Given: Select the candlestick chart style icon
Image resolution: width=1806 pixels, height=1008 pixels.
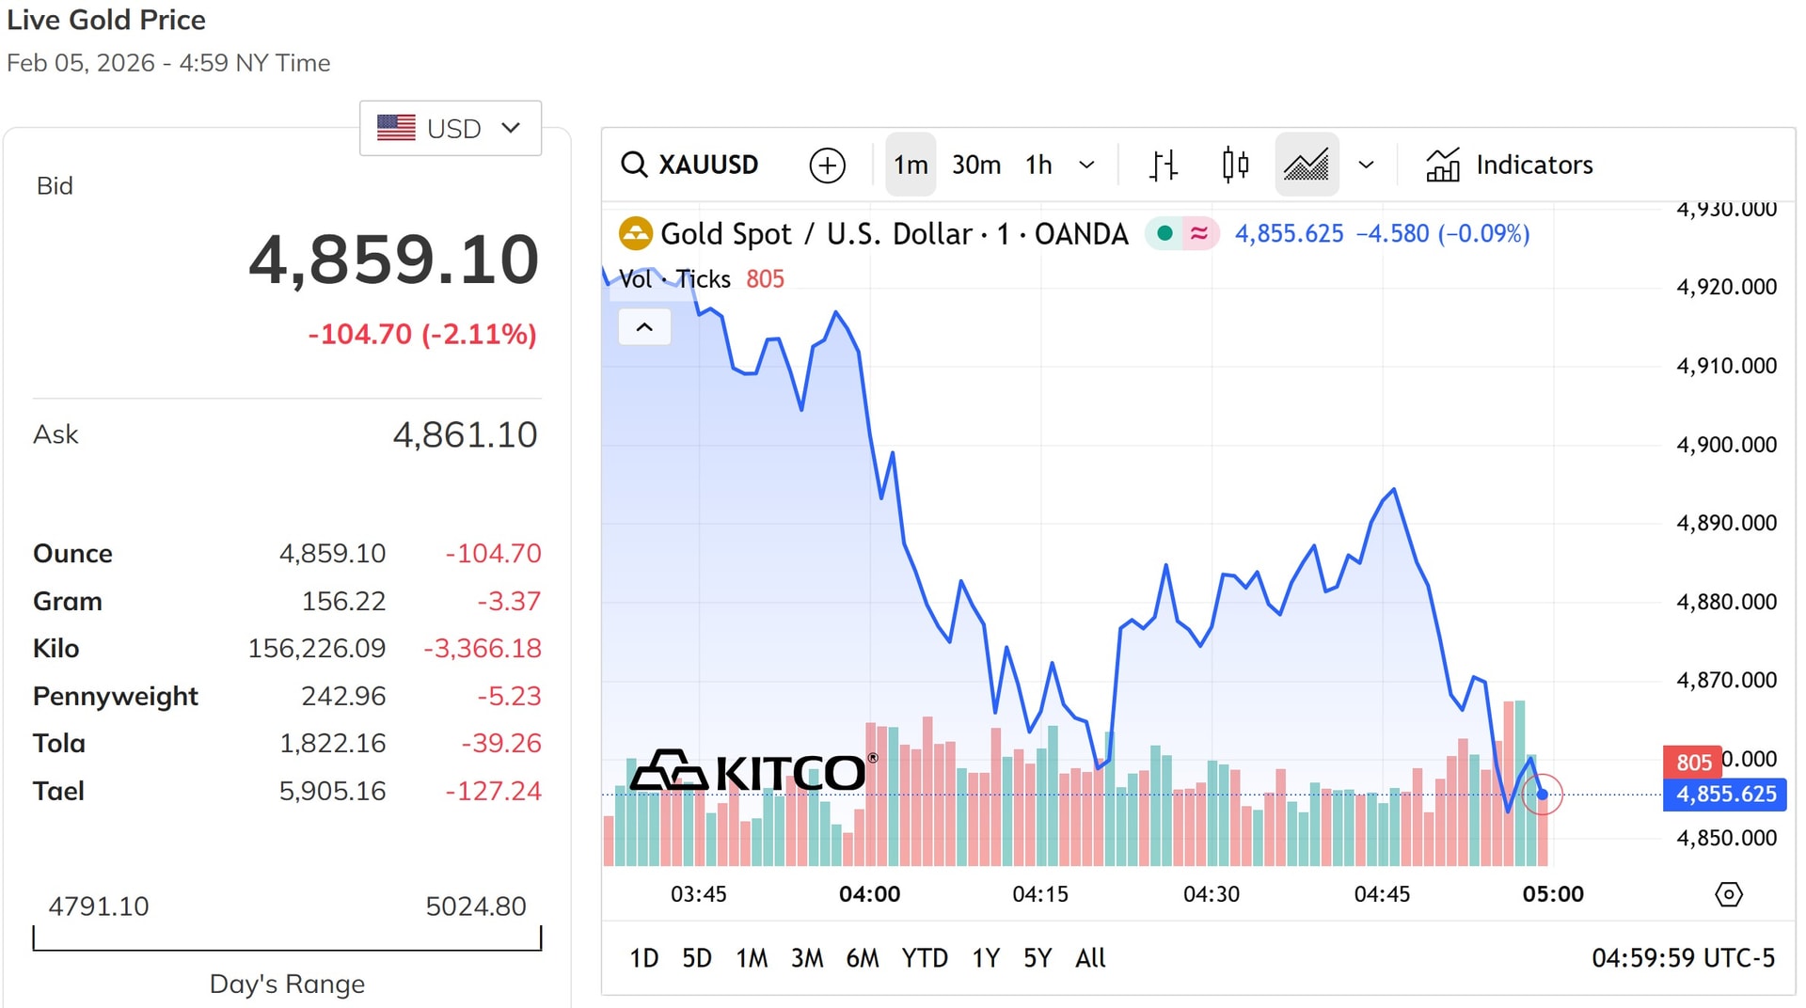Looking at the screenshot, I should pos(1234,165).
